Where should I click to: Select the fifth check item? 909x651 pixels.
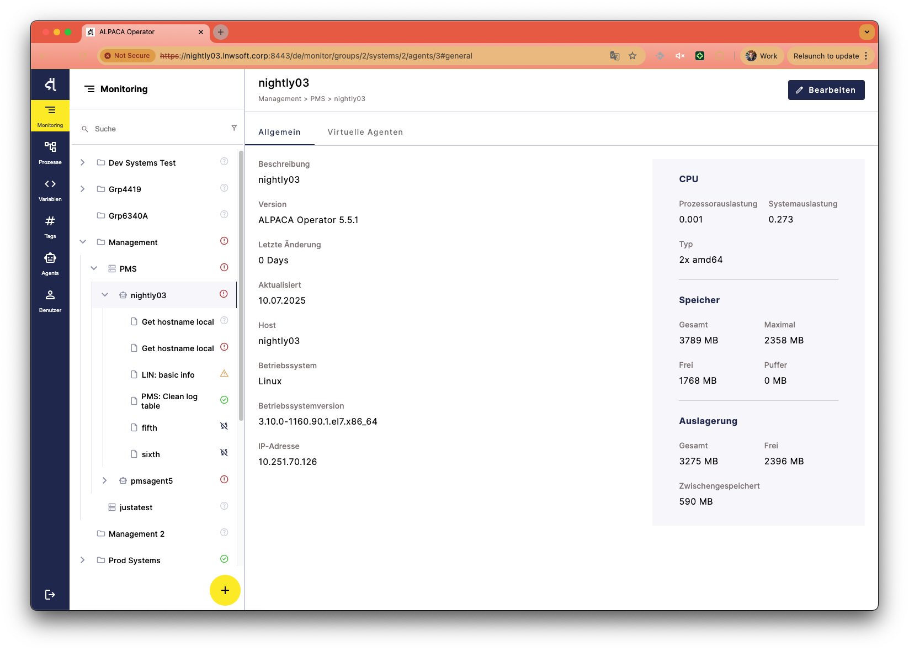point(149,428)
